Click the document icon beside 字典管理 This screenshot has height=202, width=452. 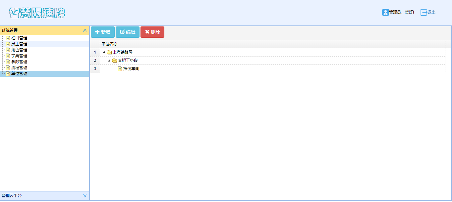8,56
